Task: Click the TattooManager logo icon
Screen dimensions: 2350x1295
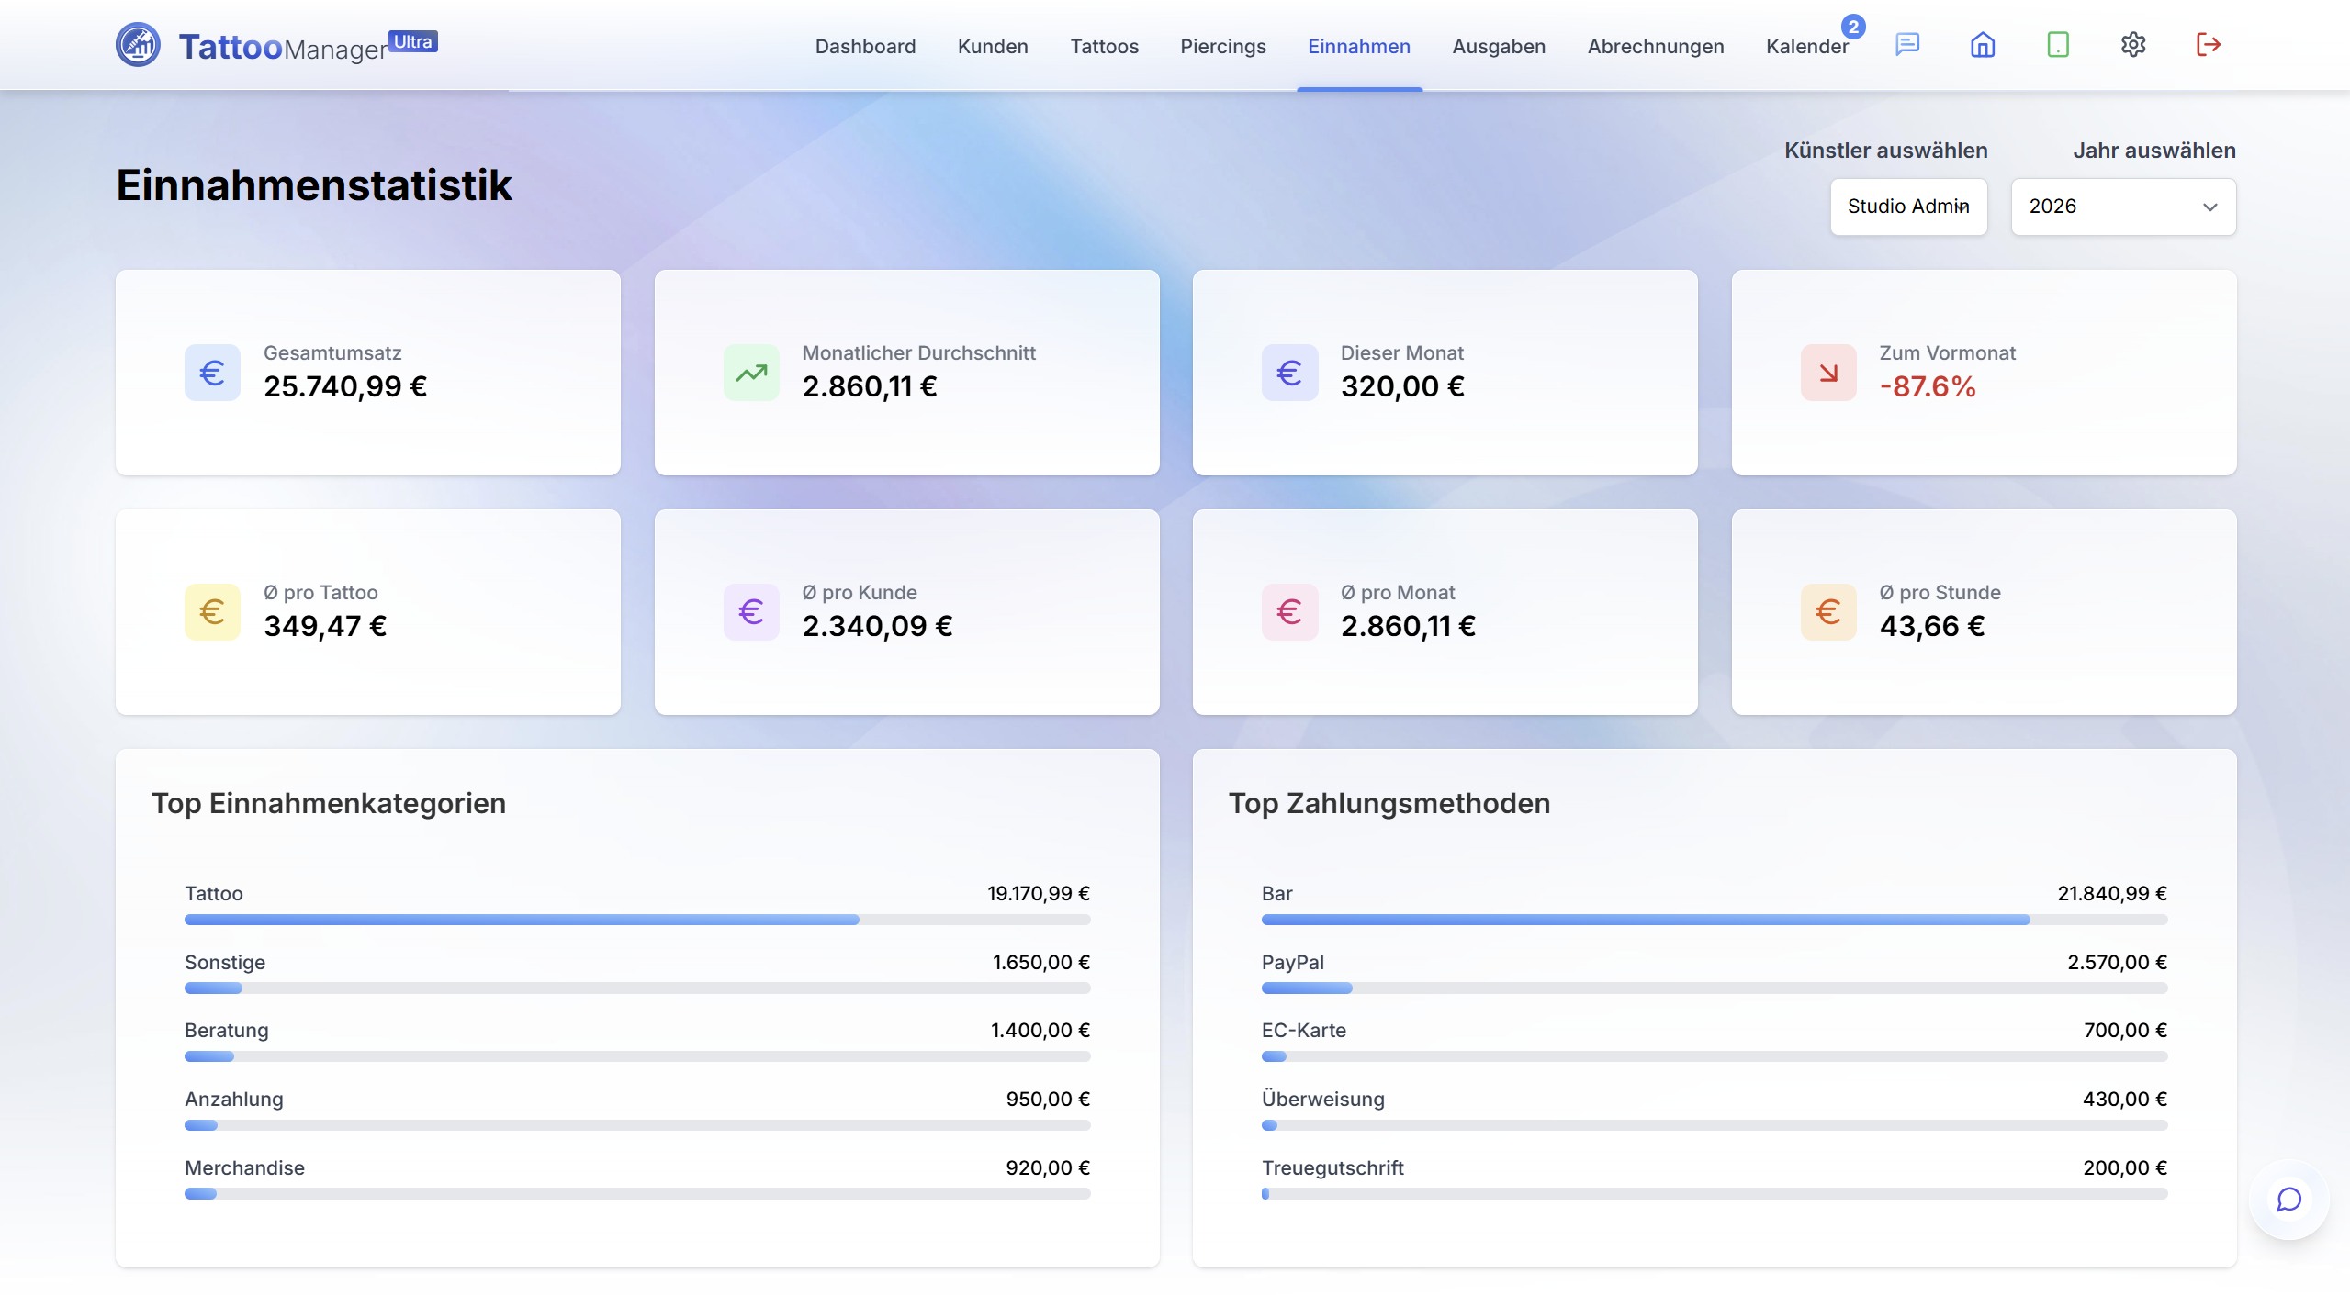Action: coord(138,44)
